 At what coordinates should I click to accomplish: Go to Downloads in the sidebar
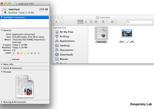66,54
